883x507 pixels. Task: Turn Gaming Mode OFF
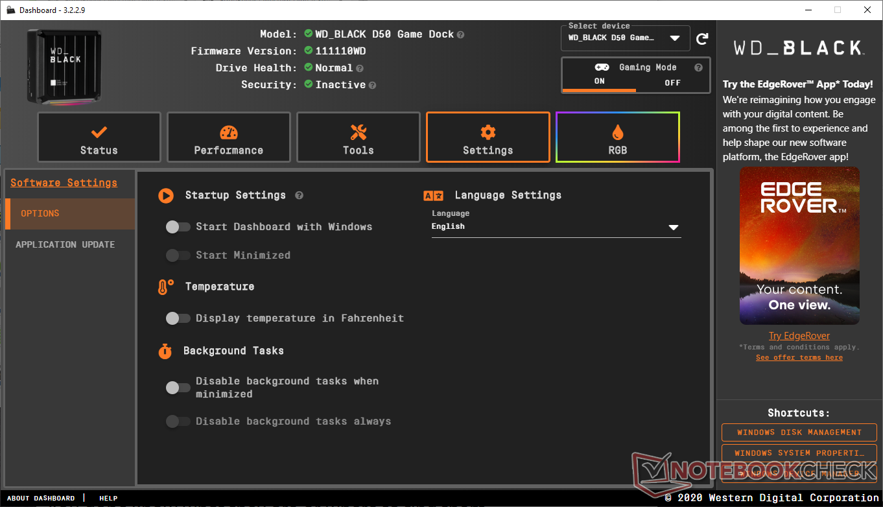click(672, 82)
